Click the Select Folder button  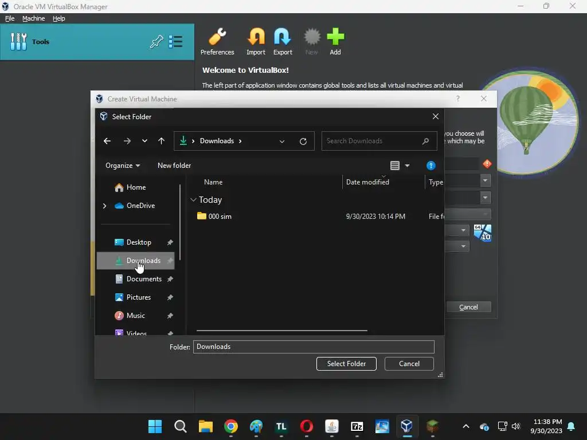(x=346, y=364)
